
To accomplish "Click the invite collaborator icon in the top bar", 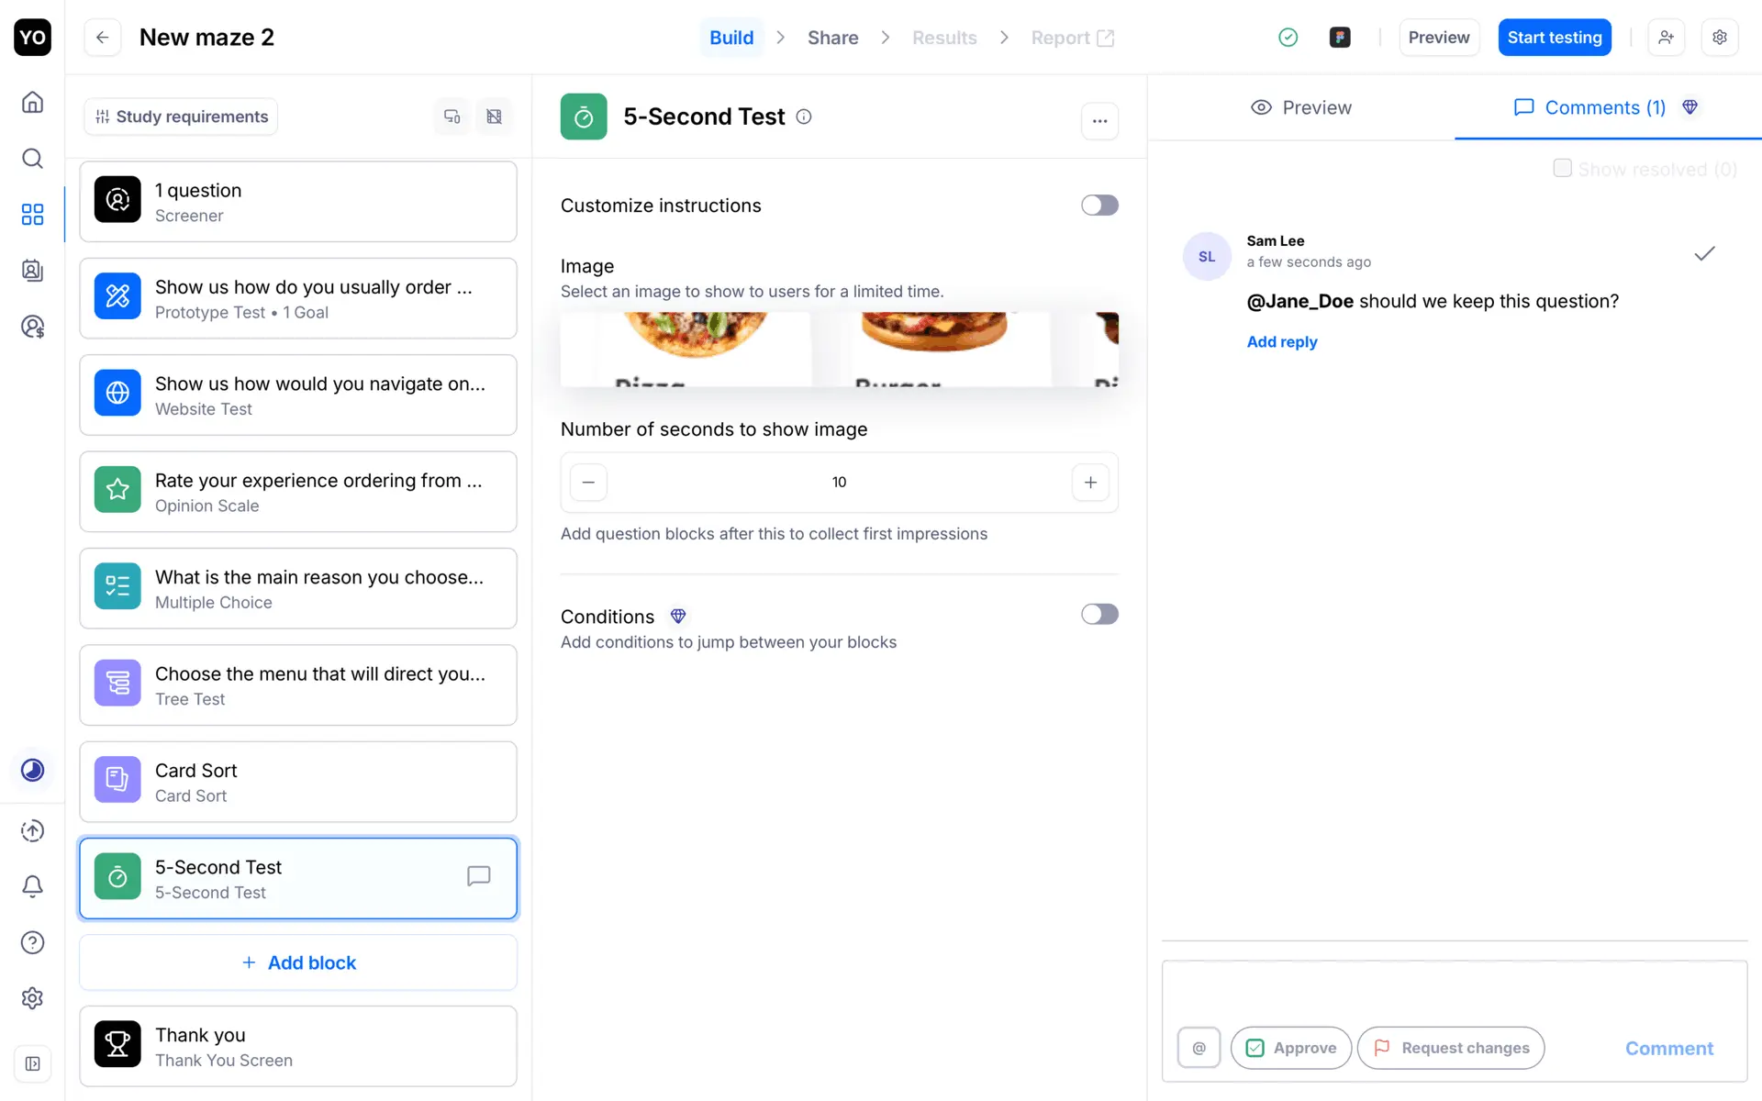I will tap(1666, 38).
